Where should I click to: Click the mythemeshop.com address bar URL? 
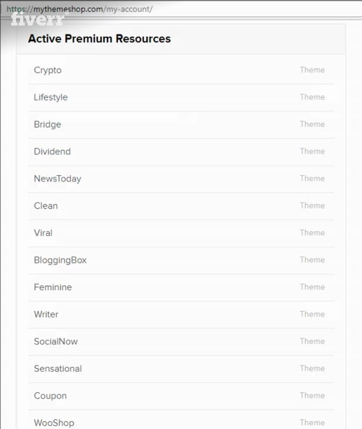click(x=80, y=9)
